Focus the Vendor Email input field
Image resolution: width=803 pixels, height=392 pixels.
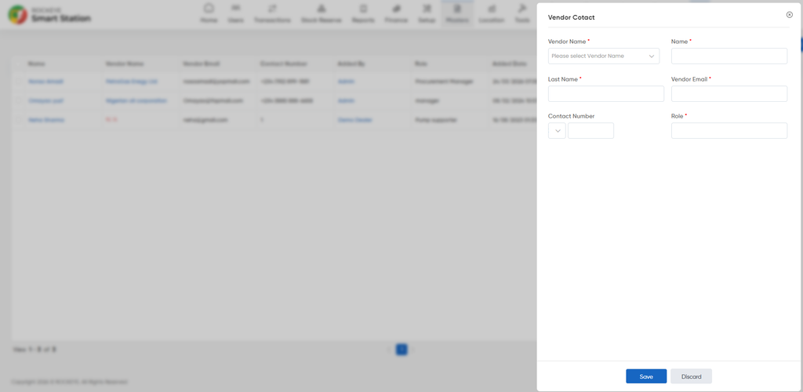coord(729,93)
